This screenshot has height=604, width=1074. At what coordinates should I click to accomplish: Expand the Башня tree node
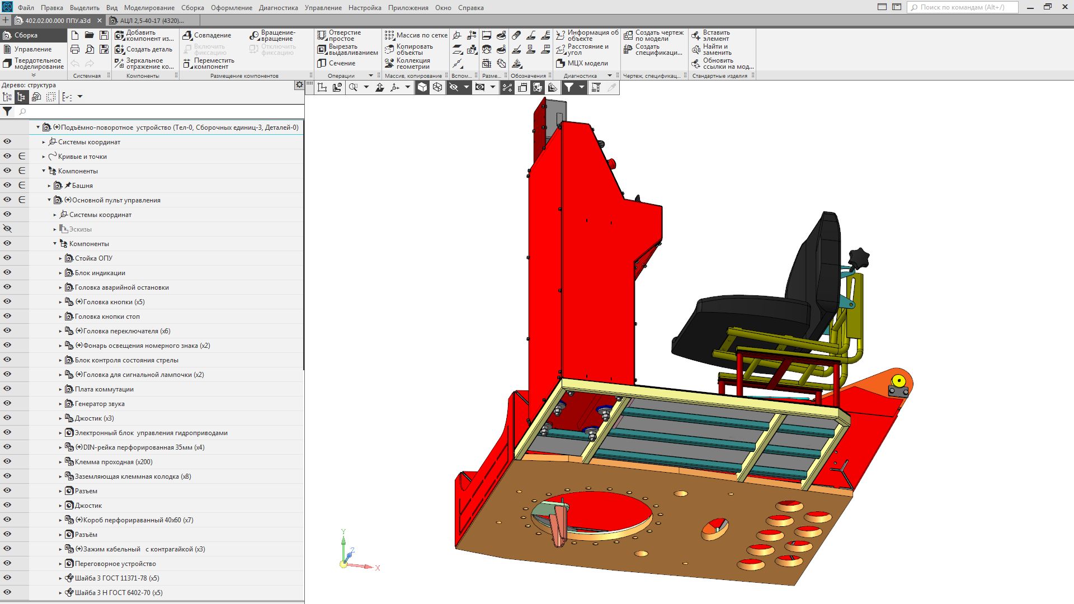point(49,186)
